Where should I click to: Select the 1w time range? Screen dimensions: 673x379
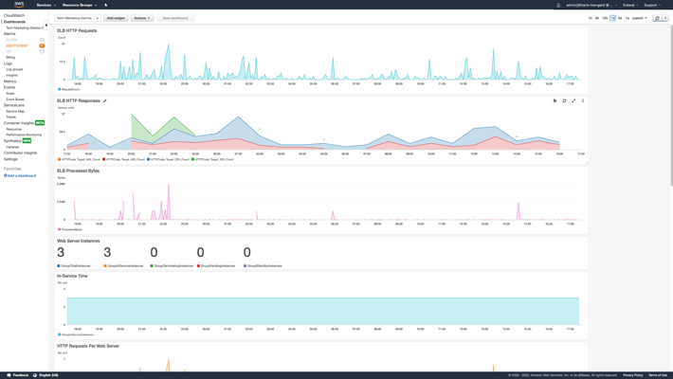pos(627,18)
